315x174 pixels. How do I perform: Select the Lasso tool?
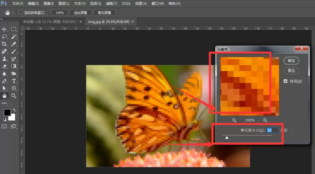pyautogui.click(x=4, y=37)
